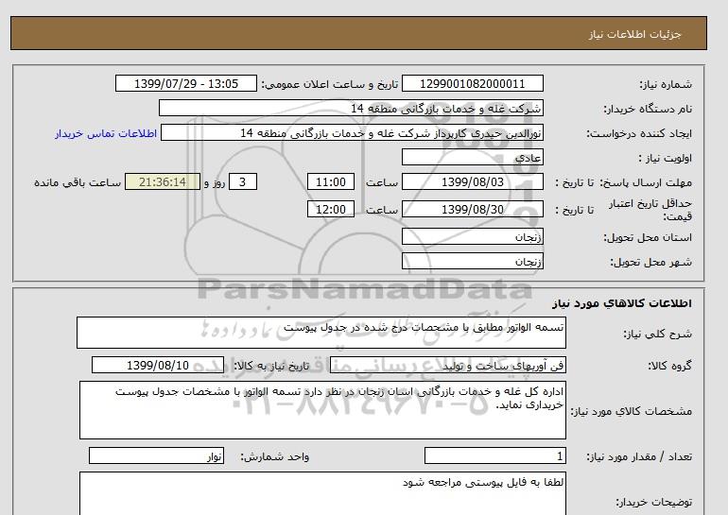This screenshot has width=728, height=515.
Task: Click the goods group field فن آوریهای ساخت و تولید
Action: (448, 366)
